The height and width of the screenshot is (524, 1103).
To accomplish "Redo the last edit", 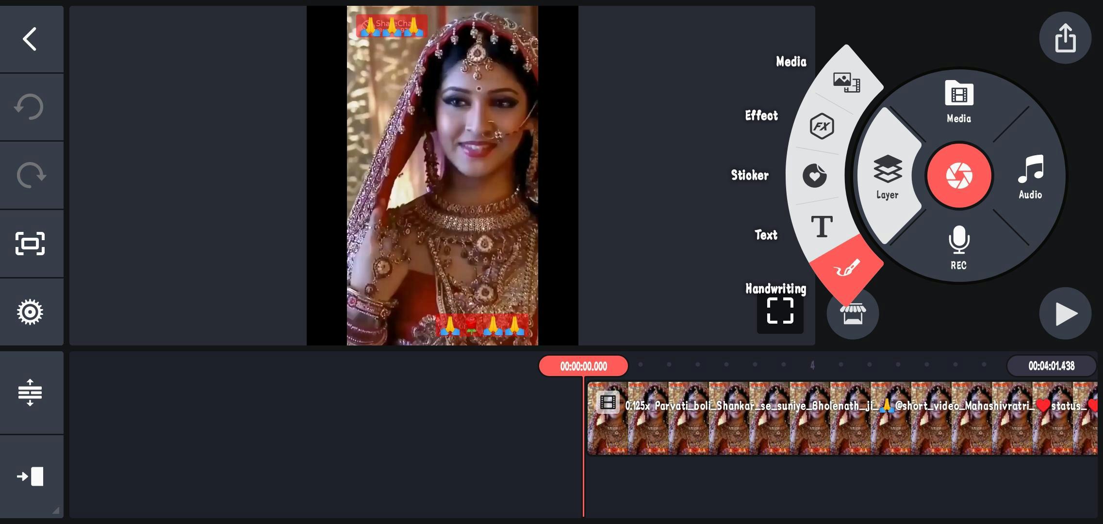I will [31, 175].
